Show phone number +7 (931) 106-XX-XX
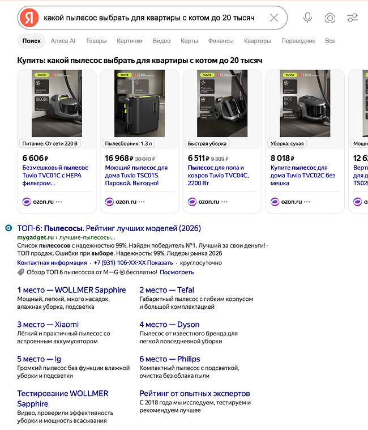 (133, 263)
